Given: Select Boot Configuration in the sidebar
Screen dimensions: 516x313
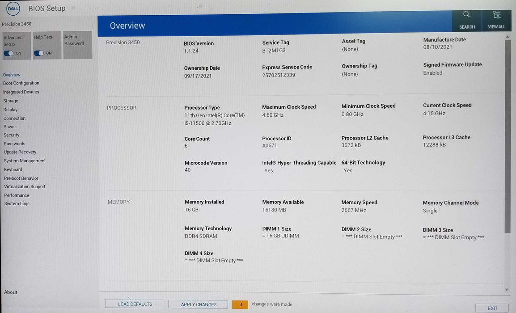Looking at the screenshot, I should (x=21, y=83).
